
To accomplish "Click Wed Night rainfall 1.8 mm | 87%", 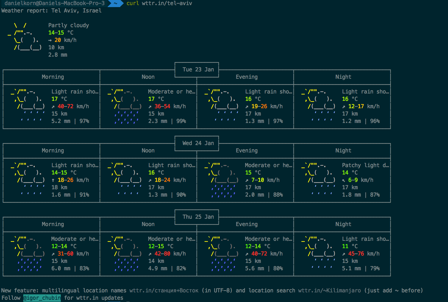I will tap(361, 195).
